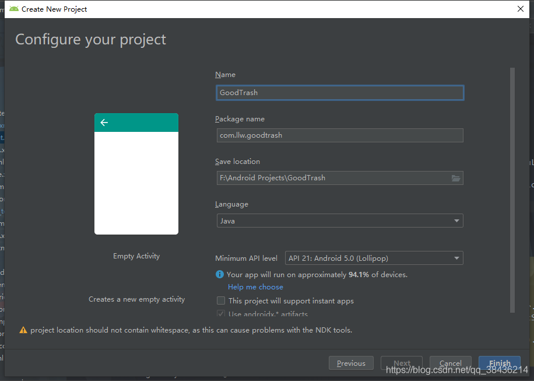Click the back arrow in Empty Activity preview
The image size is (534, 381).
tap(104, 123)
